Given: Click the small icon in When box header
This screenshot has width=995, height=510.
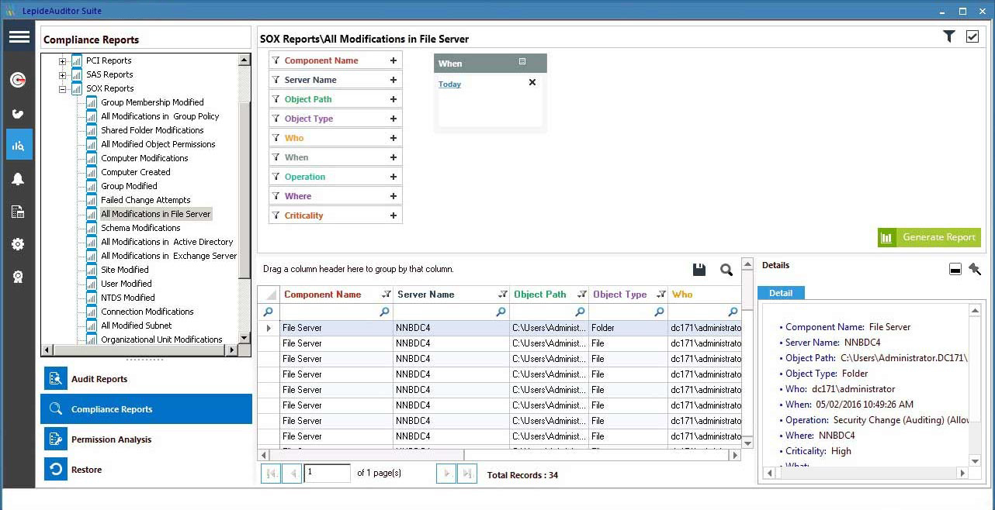Looking at the screenshot, I should click(x=522, y=62).
